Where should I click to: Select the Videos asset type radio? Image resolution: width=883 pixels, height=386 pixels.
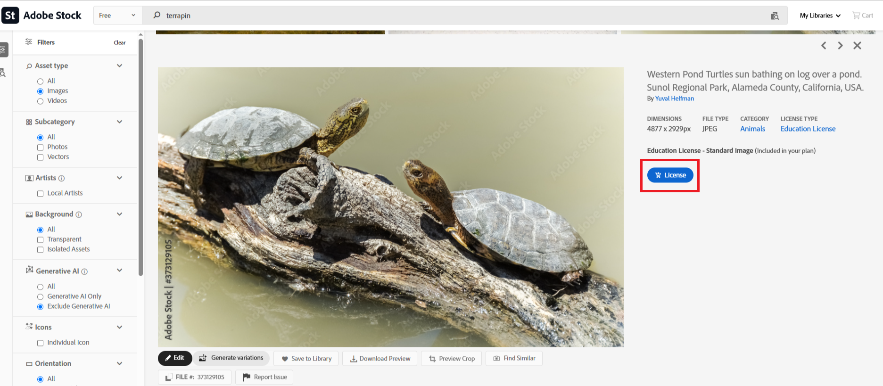tap(41, 101)
